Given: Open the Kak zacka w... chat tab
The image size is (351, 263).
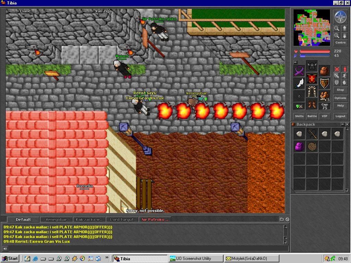Looking at the screenshot, I should click(x=89, y=220).
